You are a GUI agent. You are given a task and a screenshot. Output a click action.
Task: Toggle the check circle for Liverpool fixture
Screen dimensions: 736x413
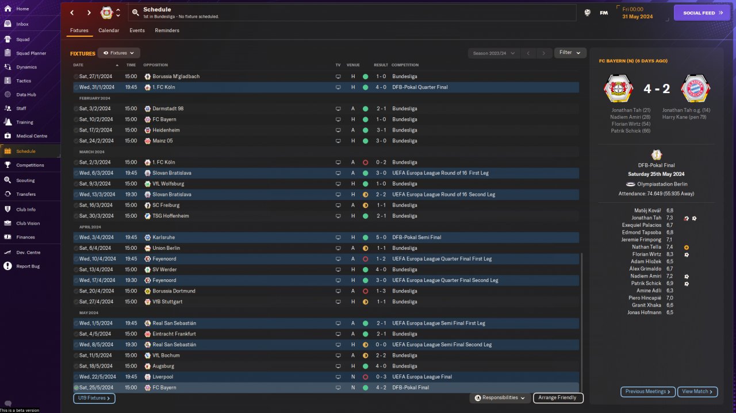(76, 377)
